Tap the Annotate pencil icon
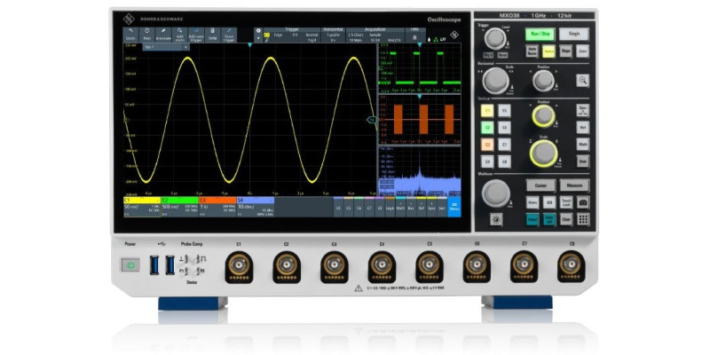Image resolution: width=710 pixels, height=355 pixels. click(163, 34)
